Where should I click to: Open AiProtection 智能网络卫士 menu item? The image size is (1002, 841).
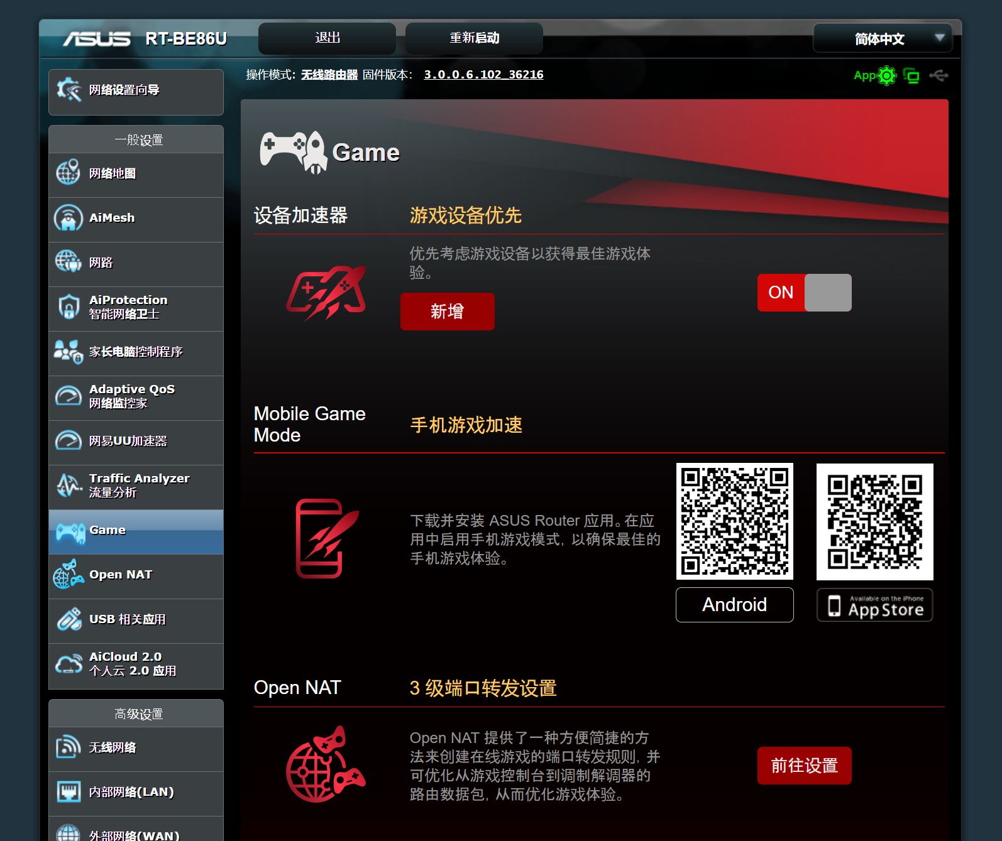(x=136, y=308)
